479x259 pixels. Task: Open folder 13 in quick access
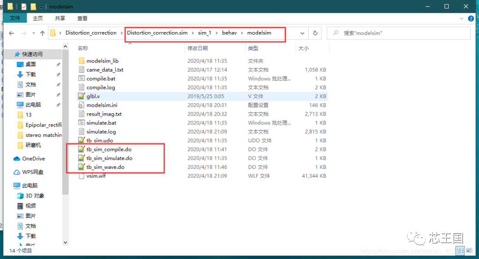click(x=25, y=115)
